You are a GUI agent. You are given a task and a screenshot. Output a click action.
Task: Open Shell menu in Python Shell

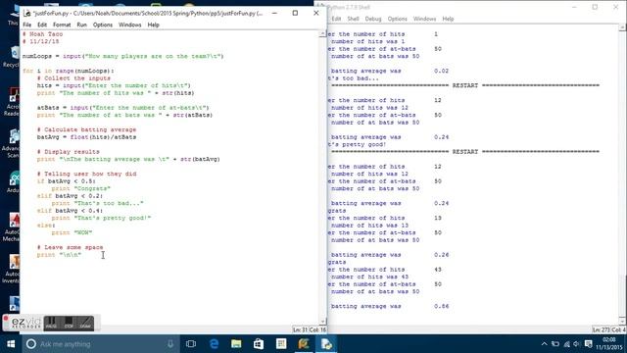[x=353, y=19]
